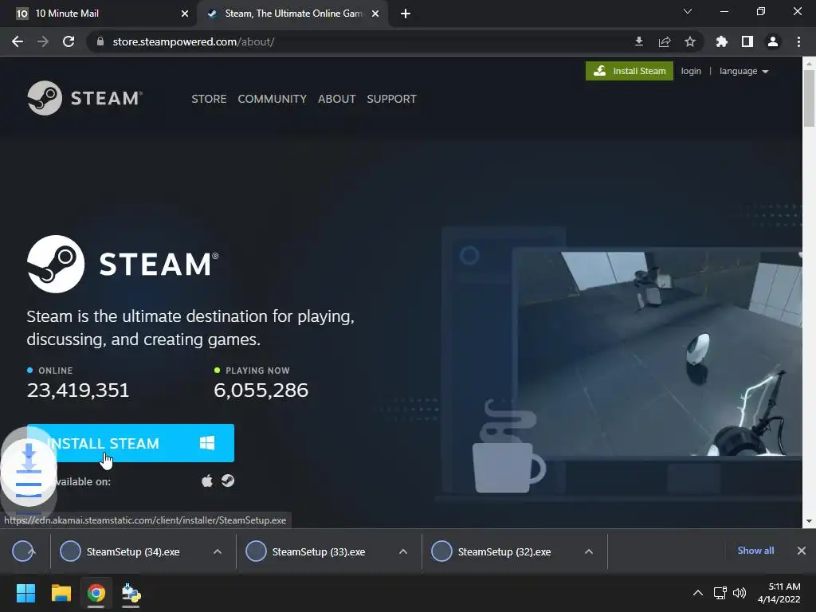Open network settings from the tray
The height and width of the screenshot is (612, 816).
(x=720, y=593)
